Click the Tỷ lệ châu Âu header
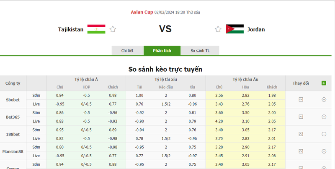 pyautogui.click(x=245, y=79)
